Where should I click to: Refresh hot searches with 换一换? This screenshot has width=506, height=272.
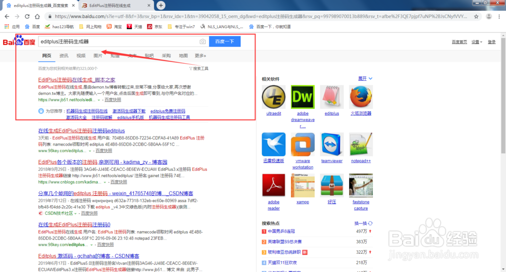pos(363,223)
